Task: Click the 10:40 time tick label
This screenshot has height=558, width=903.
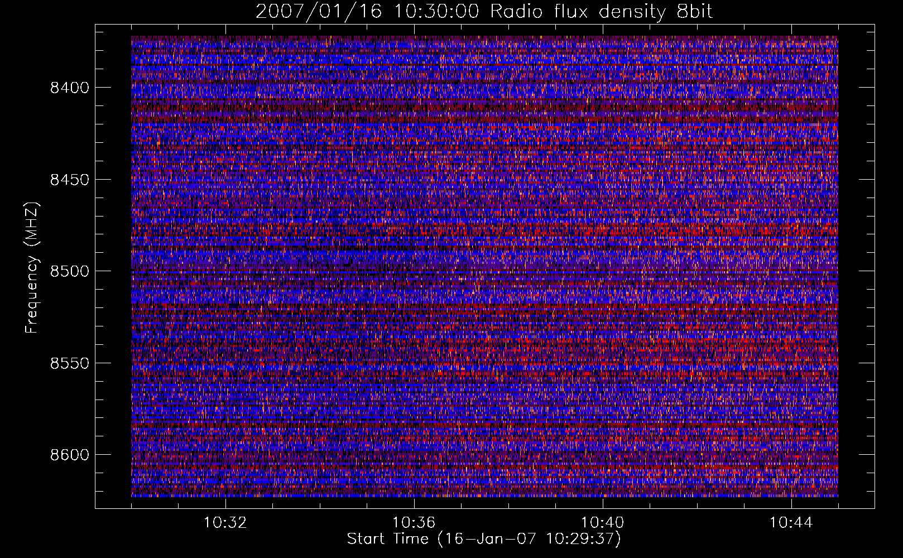Action: tap(603, 523)
